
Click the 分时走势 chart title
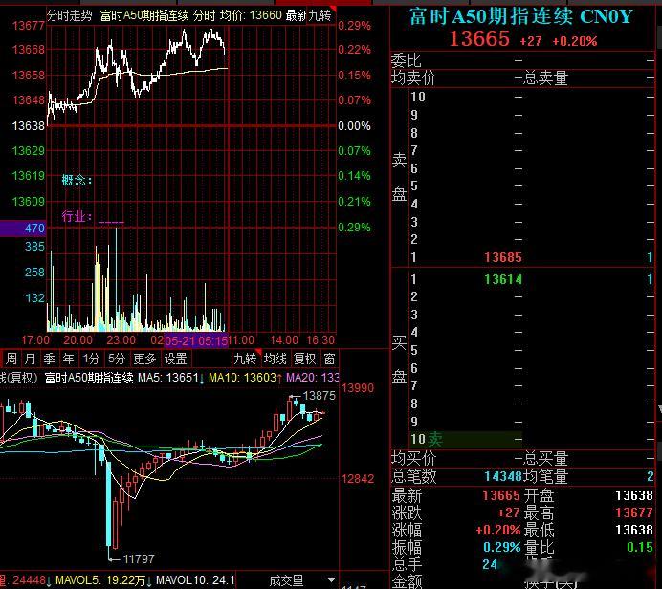[x=70, y=15]
